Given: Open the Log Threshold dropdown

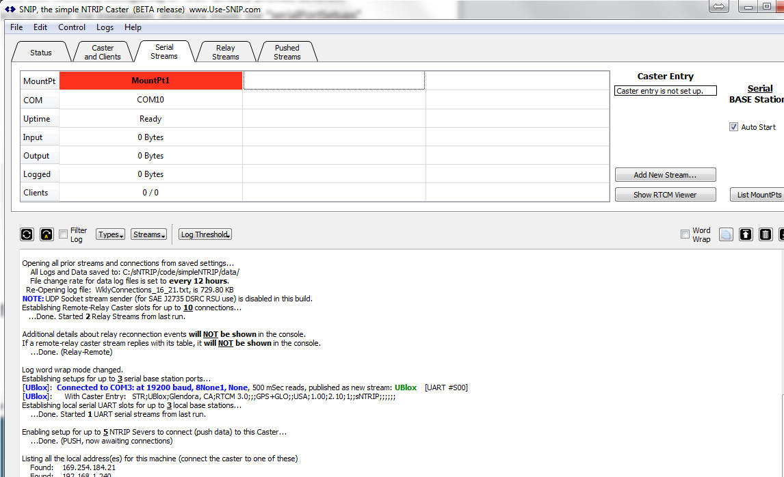Looking at the screenshot, I should 205,234.
